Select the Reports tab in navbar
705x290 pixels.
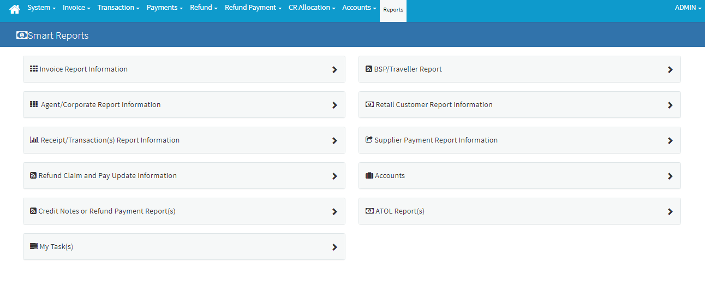tap(393, 10)
